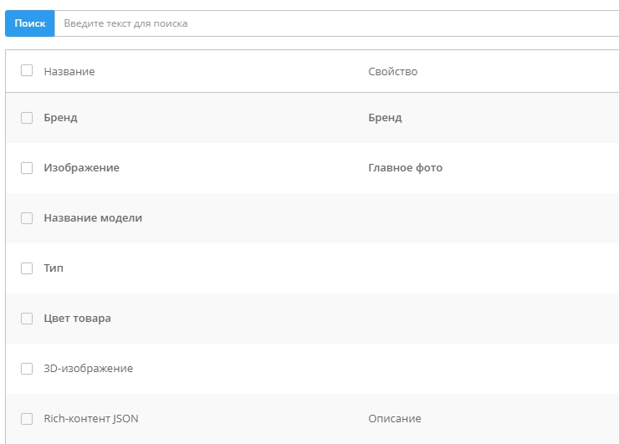The height and width of the screenshot is (444, 619).
Task: Click the Описание property value
Action: pyautogui.click(x=394, y=419)
